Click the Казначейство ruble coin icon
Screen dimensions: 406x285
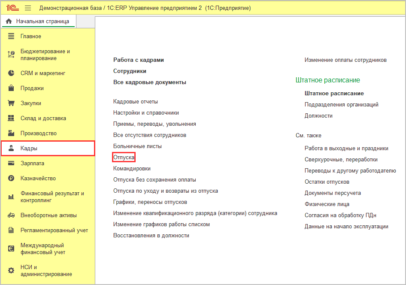12,179
